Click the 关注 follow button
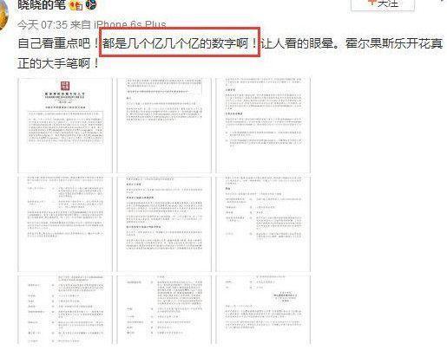 383,4
